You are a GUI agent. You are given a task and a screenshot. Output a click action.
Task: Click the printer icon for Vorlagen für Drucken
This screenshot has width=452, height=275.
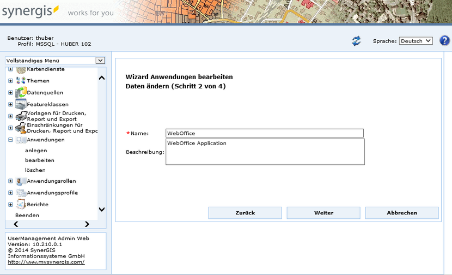pyautogui.click(x=21, y=116)
